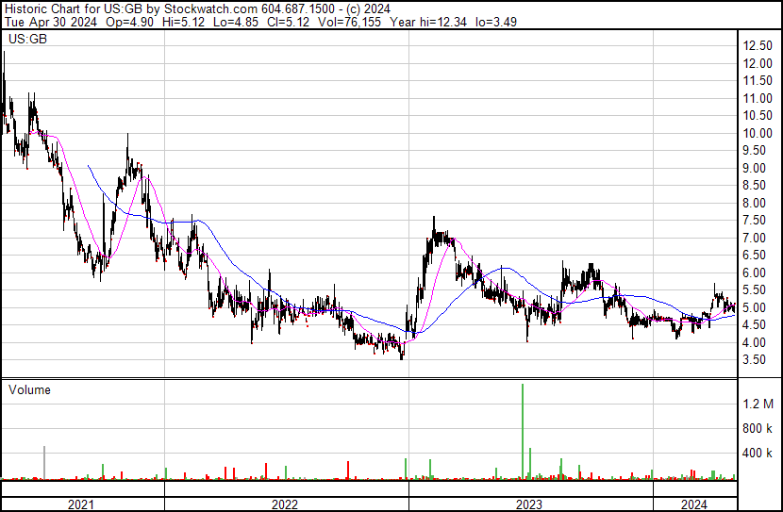Click the gray volume bar in 2021
The height and width of the screenshot is (512, 783).
click(x=44, y=463)
